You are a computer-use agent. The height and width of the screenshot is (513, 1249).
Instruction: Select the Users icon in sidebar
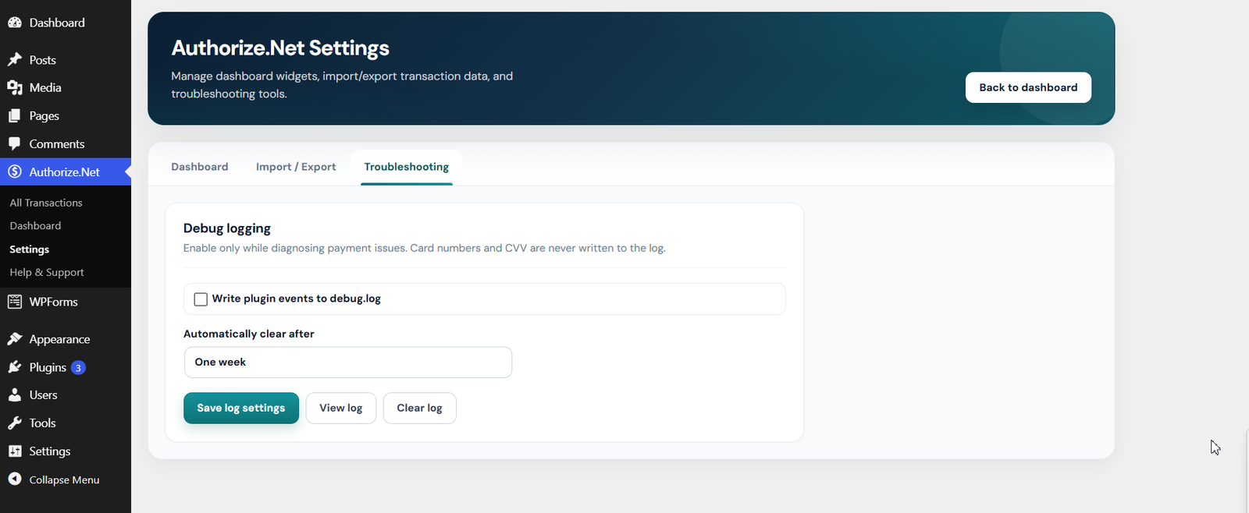(x=15, y=395)
